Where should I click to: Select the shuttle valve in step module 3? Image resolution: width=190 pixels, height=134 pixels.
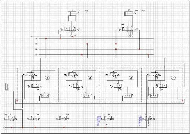click(x=128, y=96)
